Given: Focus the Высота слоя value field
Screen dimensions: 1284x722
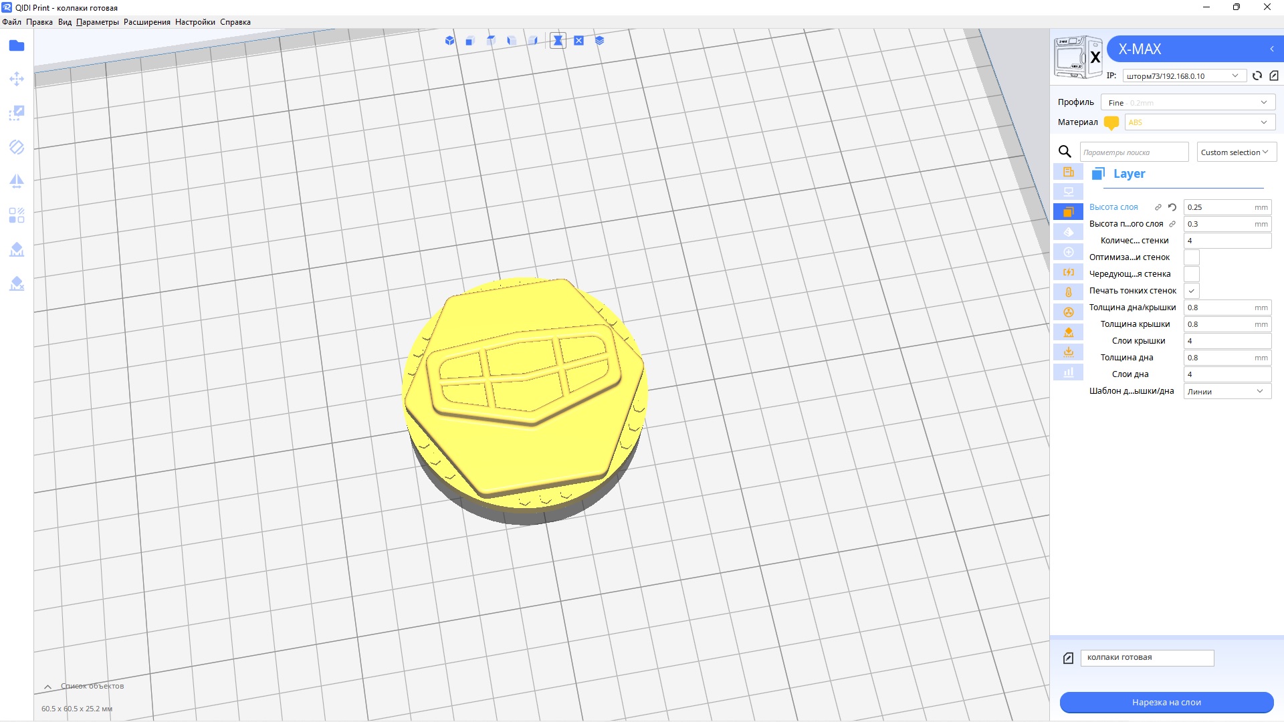Looking at the screenshot, I should (1228, 207).
